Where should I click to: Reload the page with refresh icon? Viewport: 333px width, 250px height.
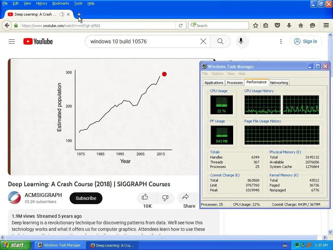tap(181, 25)
